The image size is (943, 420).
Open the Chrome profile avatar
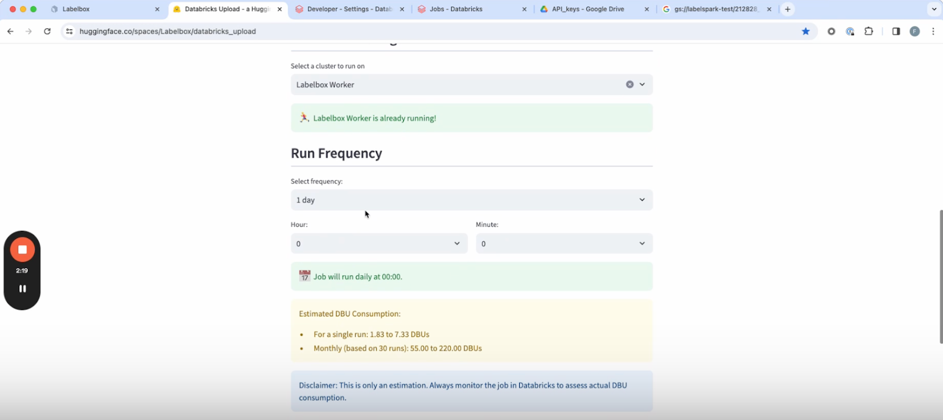pos(915,31)
